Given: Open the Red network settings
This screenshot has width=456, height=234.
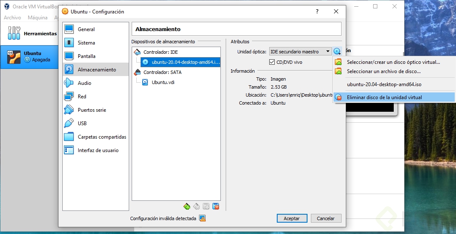Looking at the screenshot, I should (x=95, y=96).
